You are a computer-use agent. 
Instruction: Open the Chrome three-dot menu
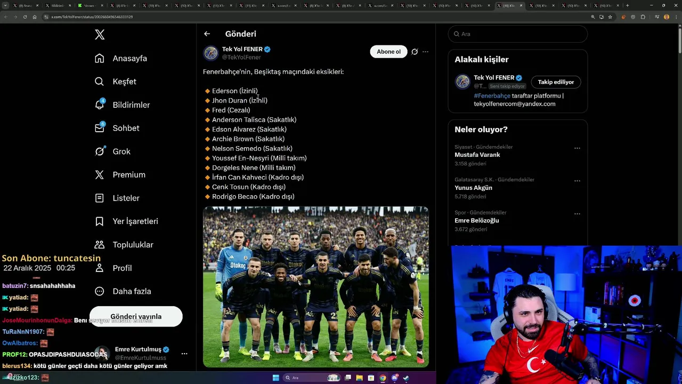coord(675,17)
